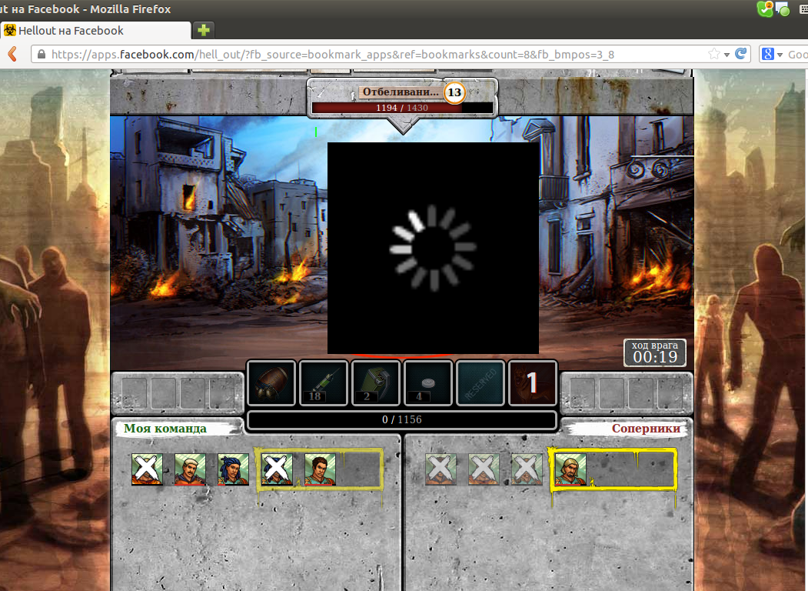Image resolution: width=808 pixels, height=591 pixels.
Task: Open the green phone tray icon
Action: [x=765, y=9]
